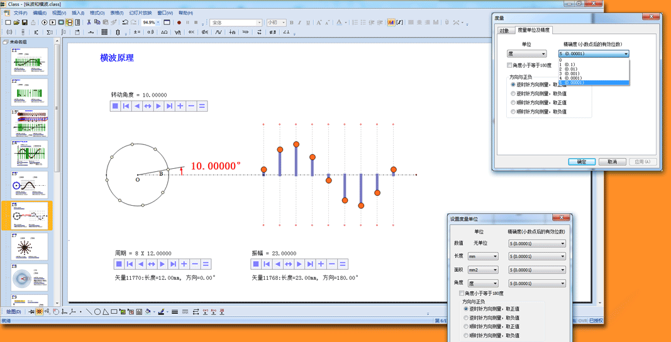Select the circle drawing tool
Viewport: 671px width, 342px height.
97,312
